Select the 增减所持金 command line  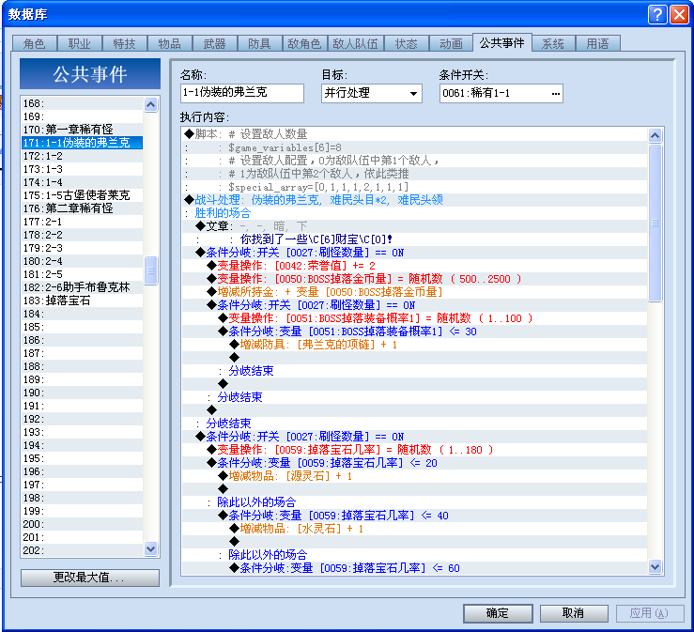pos(415,292)
